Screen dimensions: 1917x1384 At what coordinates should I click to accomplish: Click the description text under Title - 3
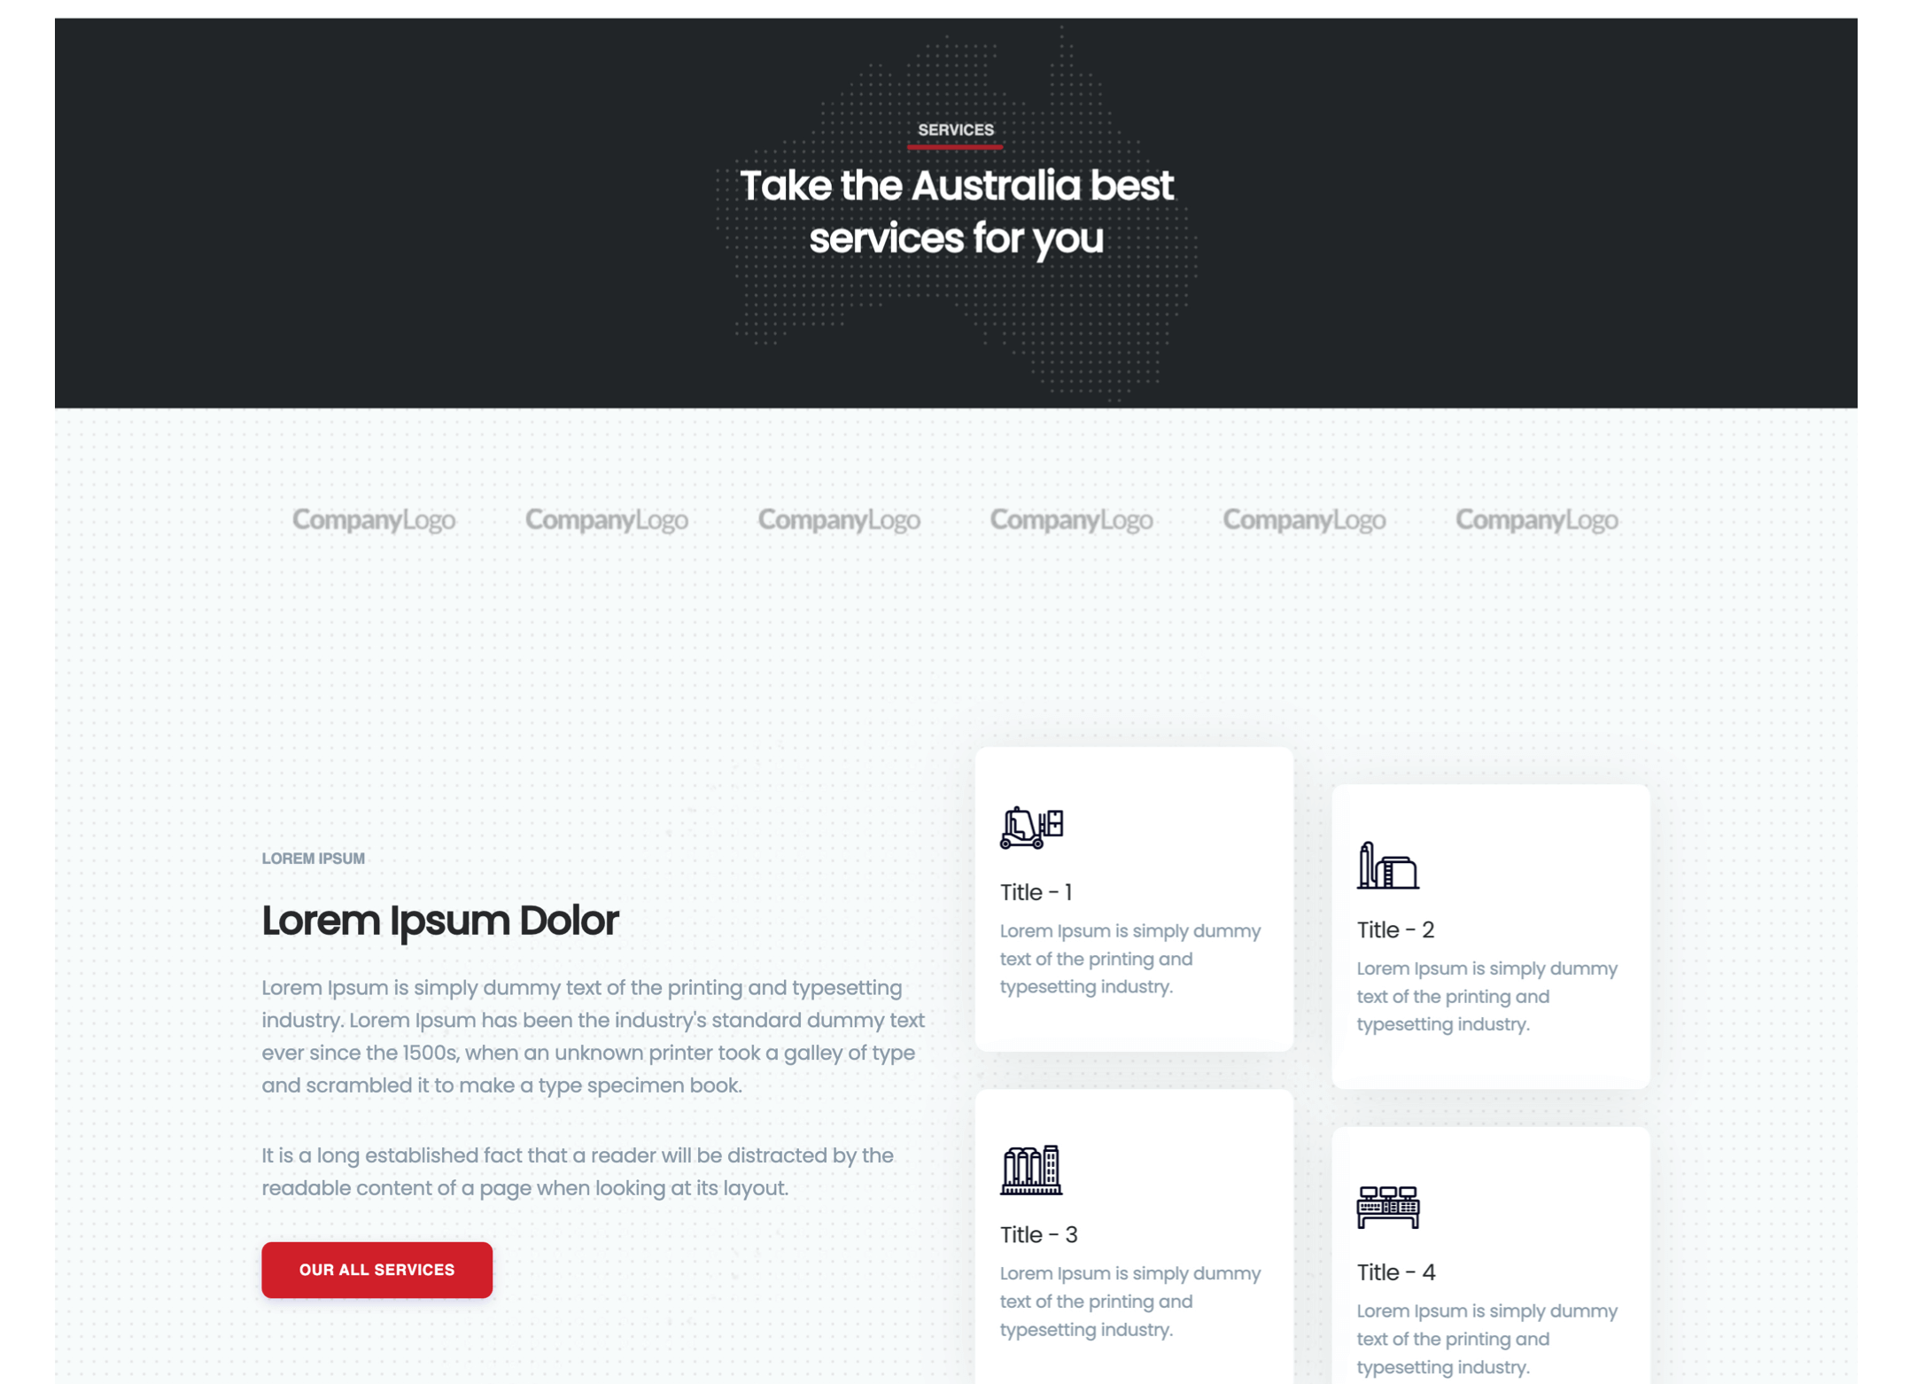[x=1130, y=1301]
